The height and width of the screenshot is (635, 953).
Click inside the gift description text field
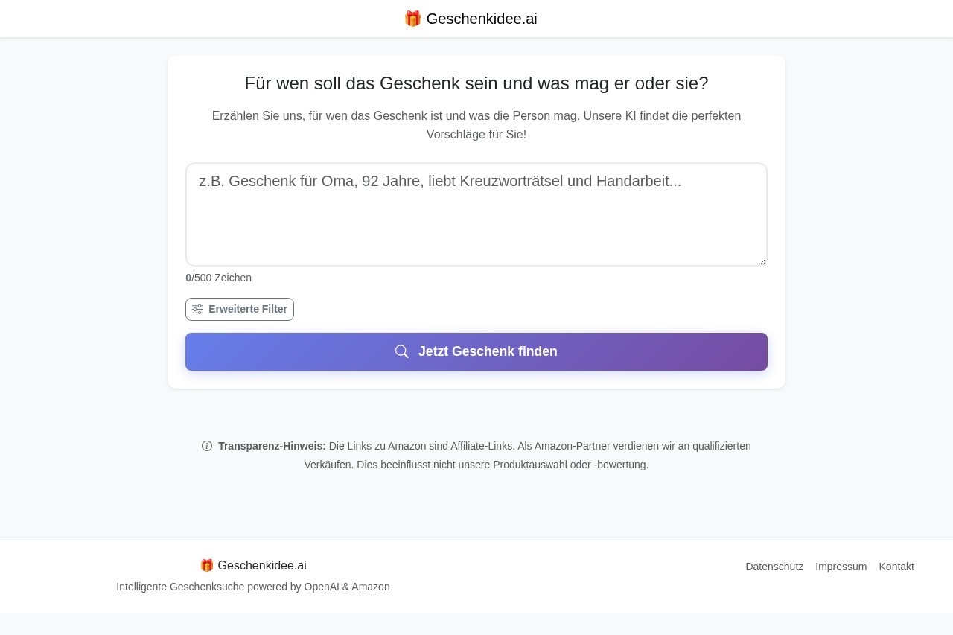point(476,214)
